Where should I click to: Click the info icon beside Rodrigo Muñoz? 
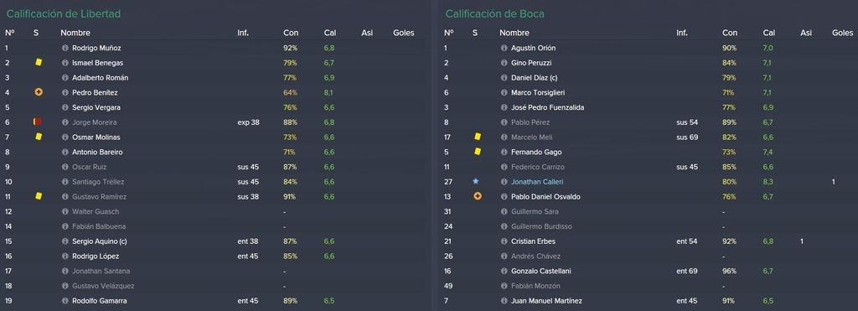(65, 48)
